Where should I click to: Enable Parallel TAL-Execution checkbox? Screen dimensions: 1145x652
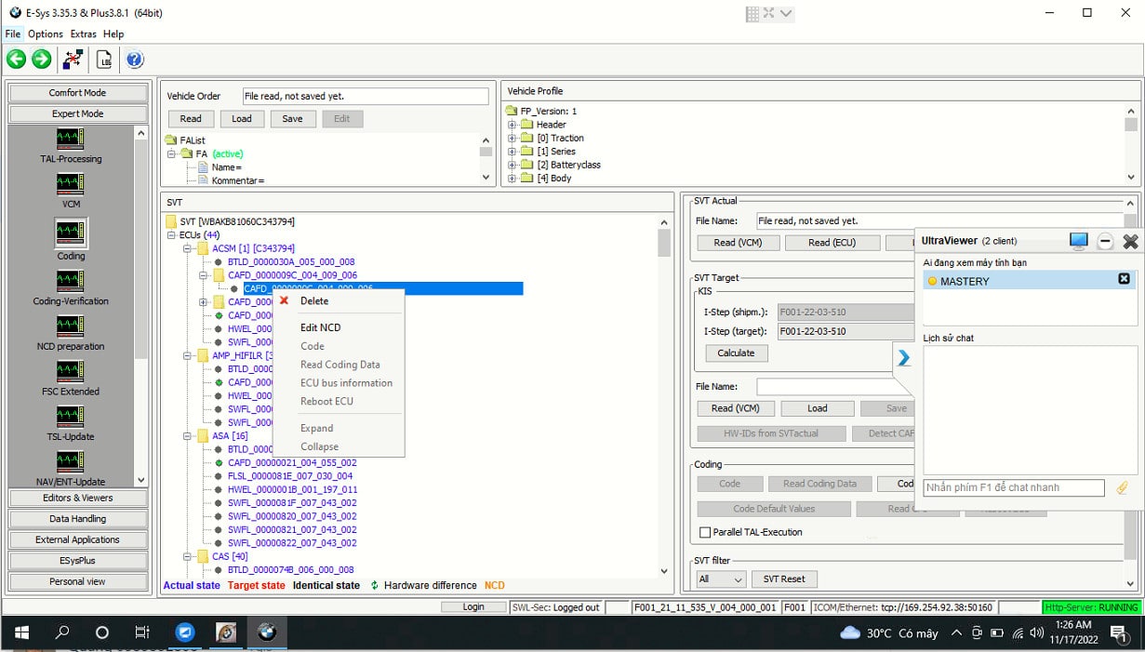(x=705, y=532)
